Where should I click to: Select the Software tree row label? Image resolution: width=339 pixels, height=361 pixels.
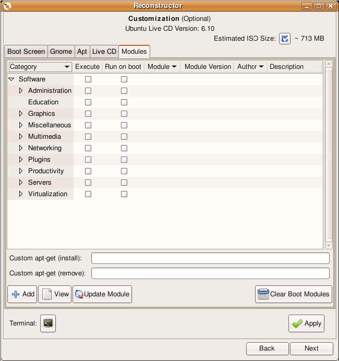pos(32,79)
